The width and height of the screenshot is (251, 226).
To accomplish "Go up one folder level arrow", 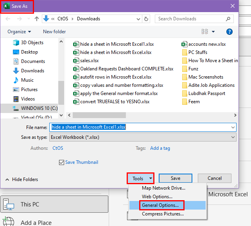I will point(37,19).
